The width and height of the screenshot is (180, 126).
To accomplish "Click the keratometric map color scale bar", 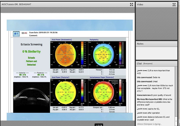I will click(x=82, y=53).
